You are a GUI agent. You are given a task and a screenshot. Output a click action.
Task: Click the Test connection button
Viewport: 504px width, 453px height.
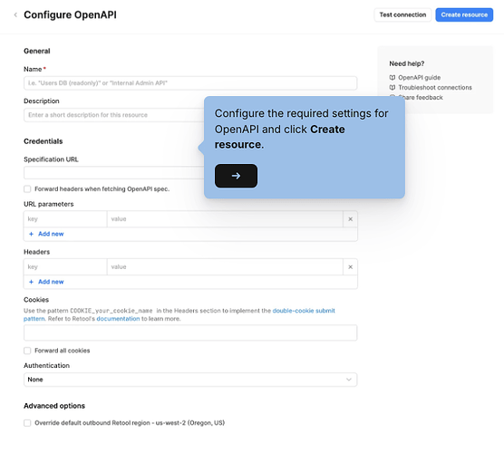pyautogui.click(x=402, y=14)
